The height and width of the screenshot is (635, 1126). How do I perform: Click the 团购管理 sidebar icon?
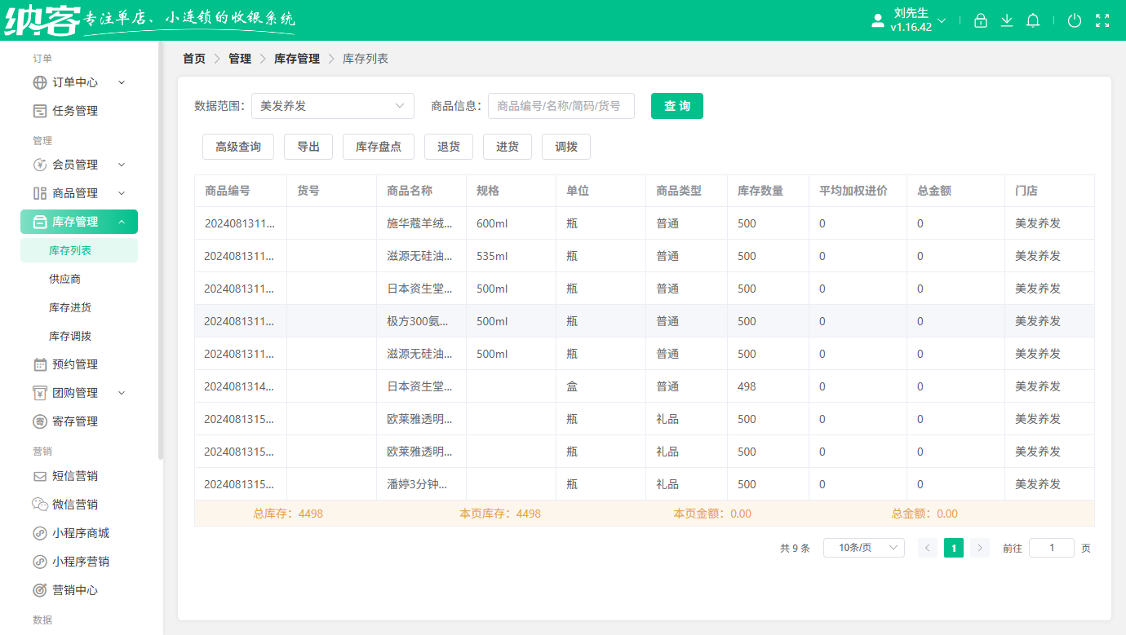[40, 393]
